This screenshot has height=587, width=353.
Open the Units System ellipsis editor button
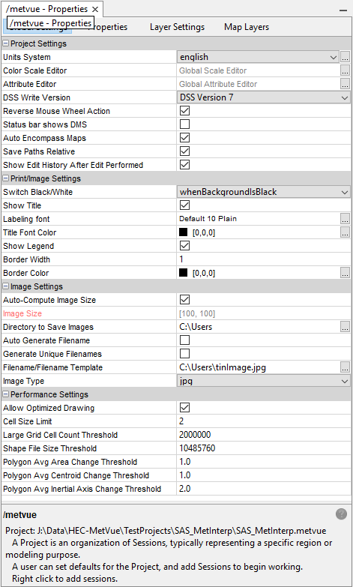tap(346, 57)
